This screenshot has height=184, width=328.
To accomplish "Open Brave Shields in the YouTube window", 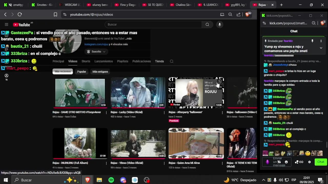I will coord(248,14).
